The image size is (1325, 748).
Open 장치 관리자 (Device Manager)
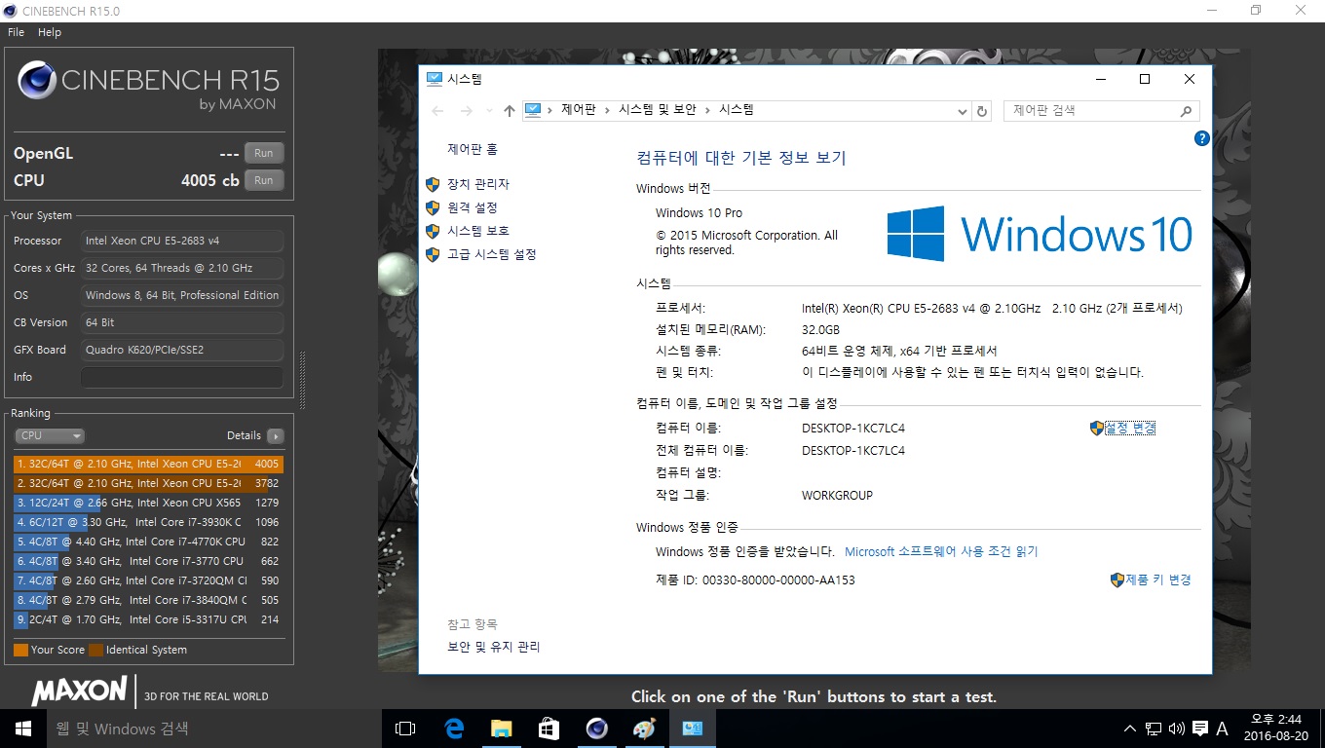point(477,184)
